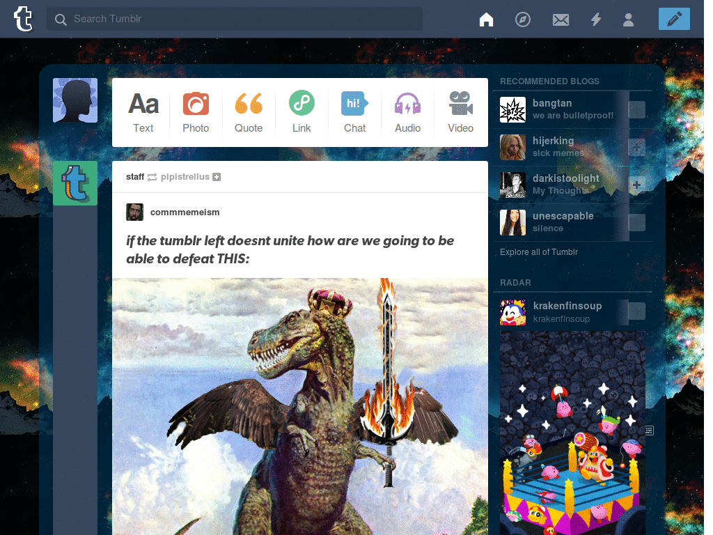Follow krakenfinsoup with the plus button
The height and width of the screenshot is (535, 713).
pyautogui.click(x=637, y=311)
